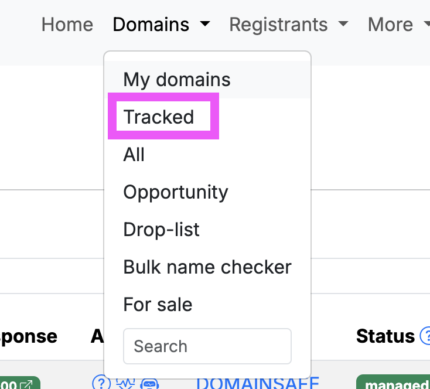The image size is (430, 389).
Task: Click the Status column header
Action: coord(385,336)
